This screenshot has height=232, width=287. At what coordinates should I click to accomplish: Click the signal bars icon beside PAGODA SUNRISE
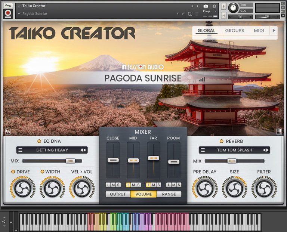(x=202, y=80)
